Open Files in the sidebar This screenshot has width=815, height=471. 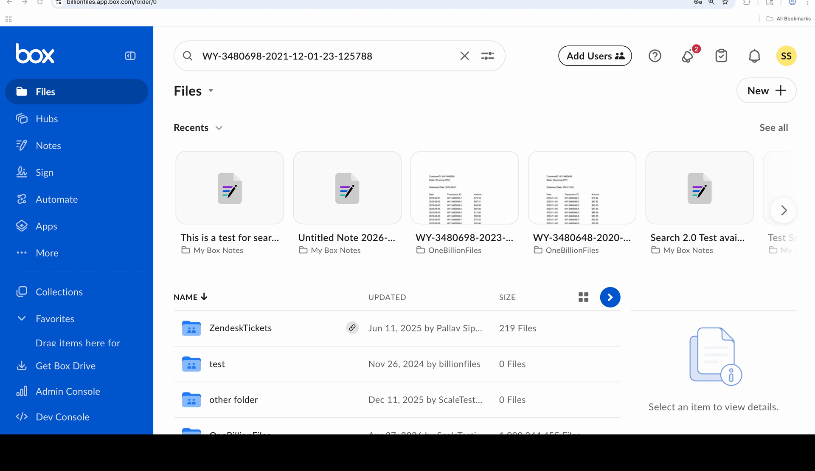76,92
